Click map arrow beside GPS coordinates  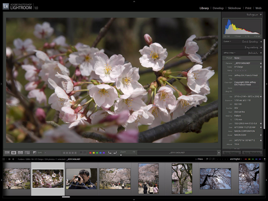261,141
